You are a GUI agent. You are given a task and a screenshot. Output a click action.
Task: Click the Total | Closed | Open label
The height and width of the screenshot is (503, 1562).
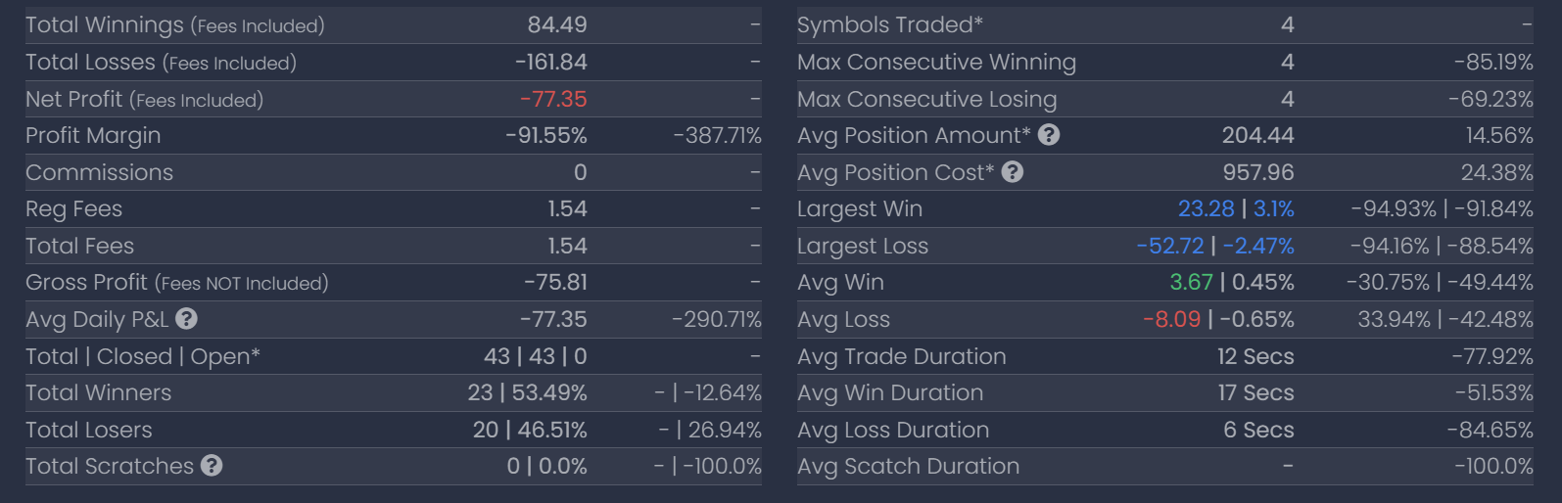coord(143,356)
